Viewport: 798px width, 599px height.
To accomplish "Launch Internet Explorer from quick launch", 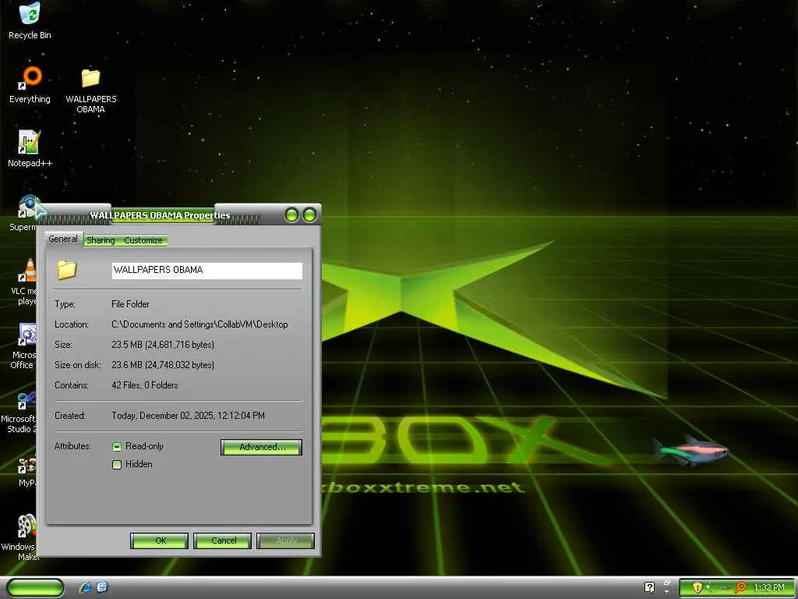I will pyautogui.click(x=86, y=587).
